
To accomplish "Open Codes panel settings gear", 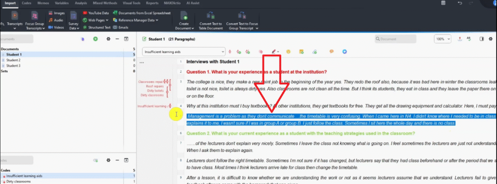I will (108, 160).
